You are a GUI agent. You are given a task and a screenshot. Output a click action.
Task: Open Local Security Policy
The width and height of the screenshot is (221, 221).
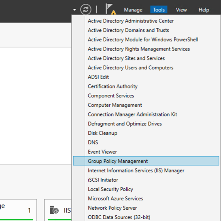coord(110,189)
